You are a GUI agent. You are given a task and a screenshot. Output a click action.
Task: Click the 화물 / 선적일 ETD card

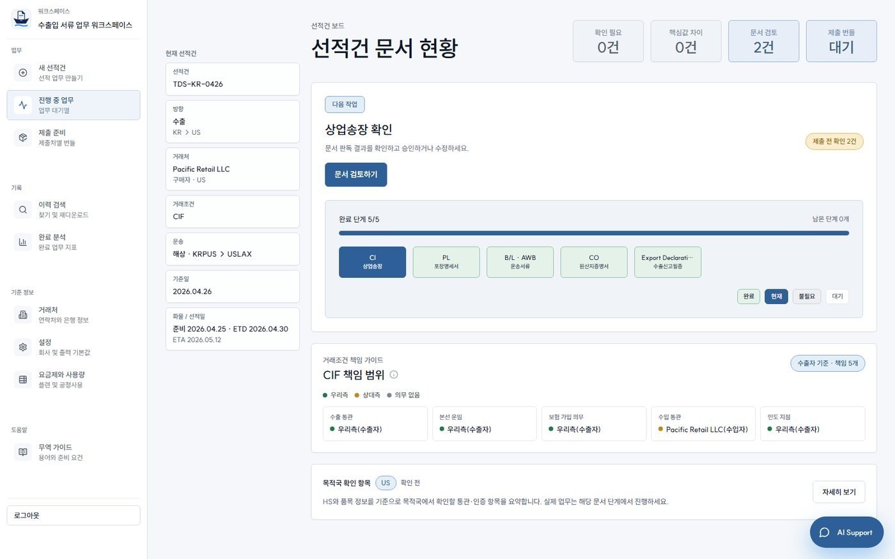[x=233, y=329]
